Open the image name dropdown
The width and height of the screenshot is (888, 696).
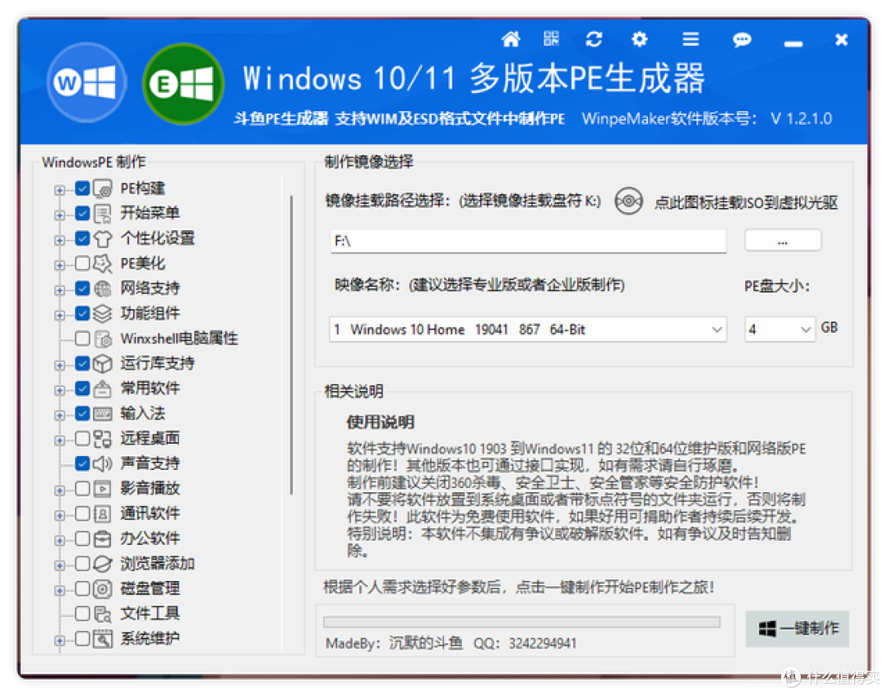(715, 329)
